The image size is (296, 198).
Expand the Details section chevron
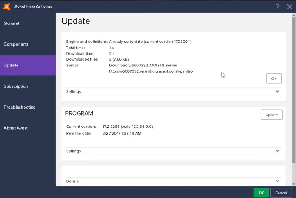277,181
